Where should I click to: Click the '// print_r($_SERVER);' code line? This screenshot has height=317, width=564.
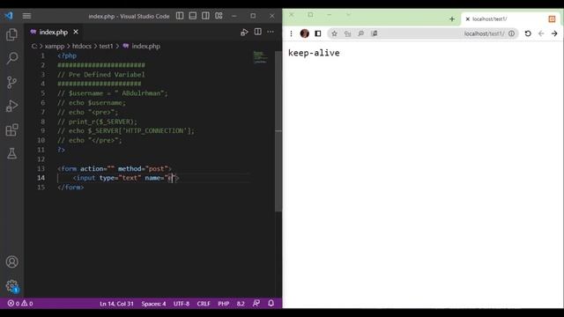[97, 122]
